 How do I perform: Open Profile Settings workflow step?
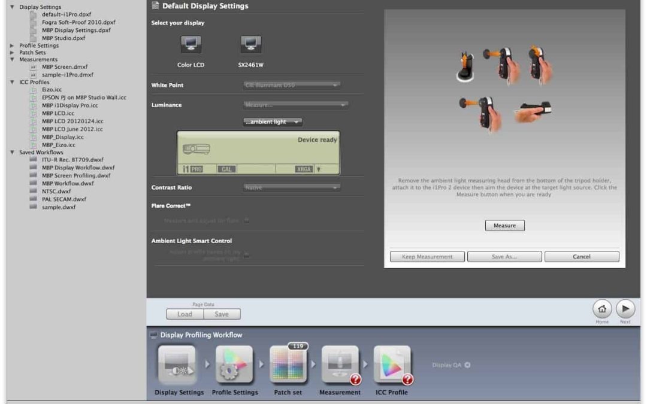(235, 365)
